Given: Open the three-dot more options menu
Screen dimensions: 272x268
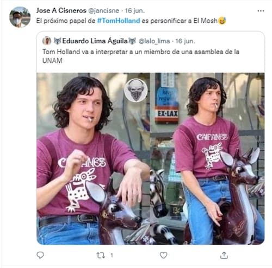Looking at the screenshot, I should [261, 11].
